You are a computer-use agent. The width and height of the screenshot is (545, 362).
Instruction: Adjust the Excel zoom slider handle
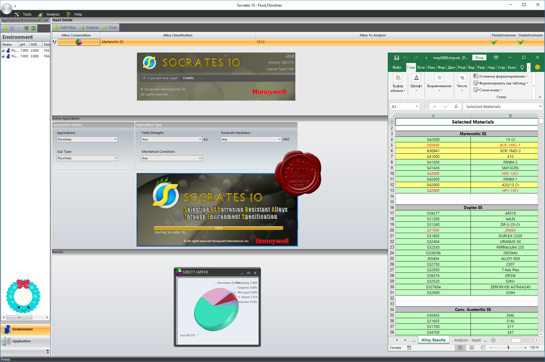tap(508, 348)
